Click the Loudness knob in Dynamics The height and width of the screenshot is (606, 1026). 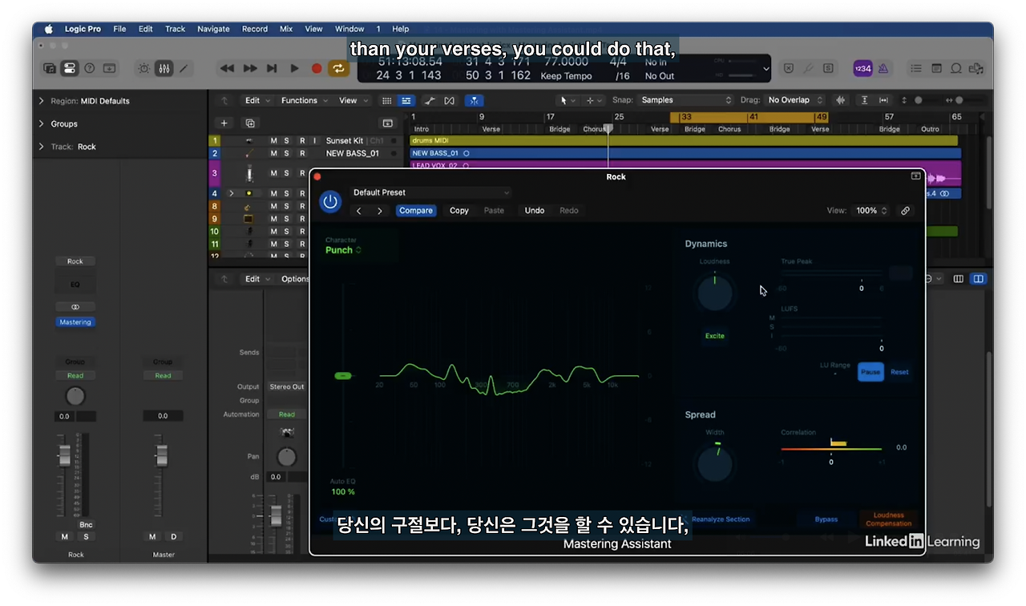(715, 293)
